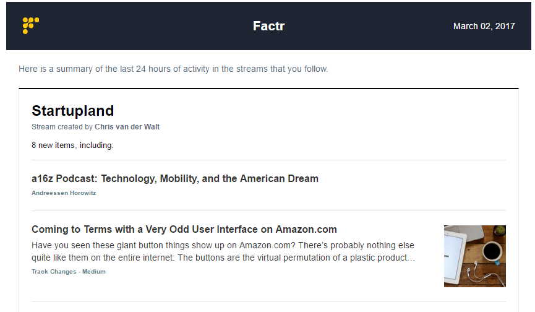Click the Andreessen Horowitz source link
The image size is (535, 312).
point(64,193)
